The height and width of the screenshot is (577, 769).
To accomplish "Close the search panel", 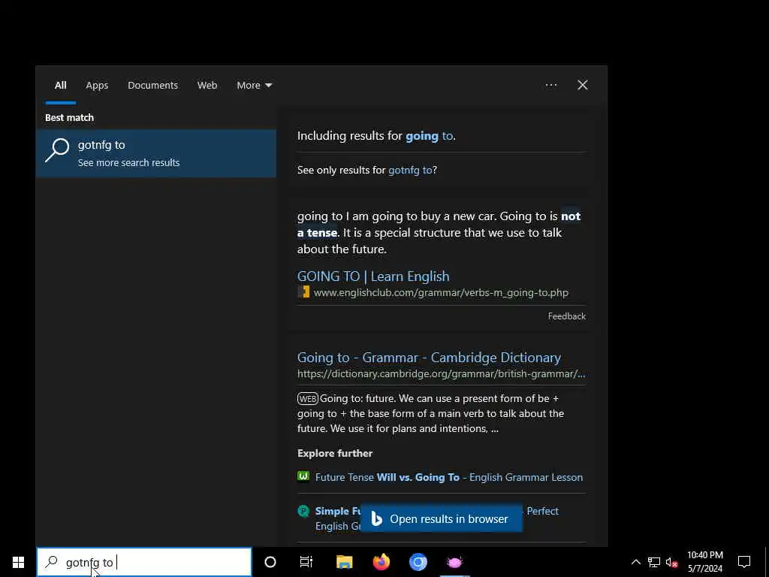I will [583, 86].
